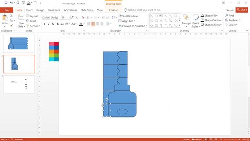Open Quick Styles gallery
This screenshot has width=250, height=141.
tap(196, 21)
